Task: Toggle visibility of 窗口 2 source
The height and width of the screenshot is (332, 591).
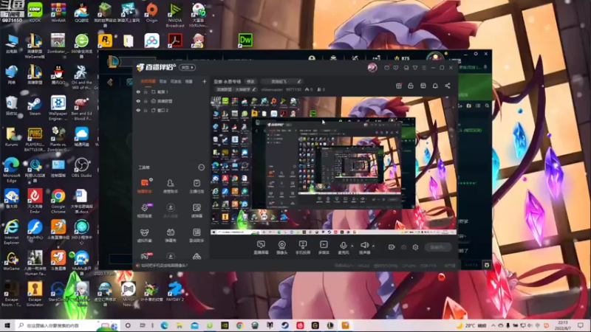Action: [138, 110]
